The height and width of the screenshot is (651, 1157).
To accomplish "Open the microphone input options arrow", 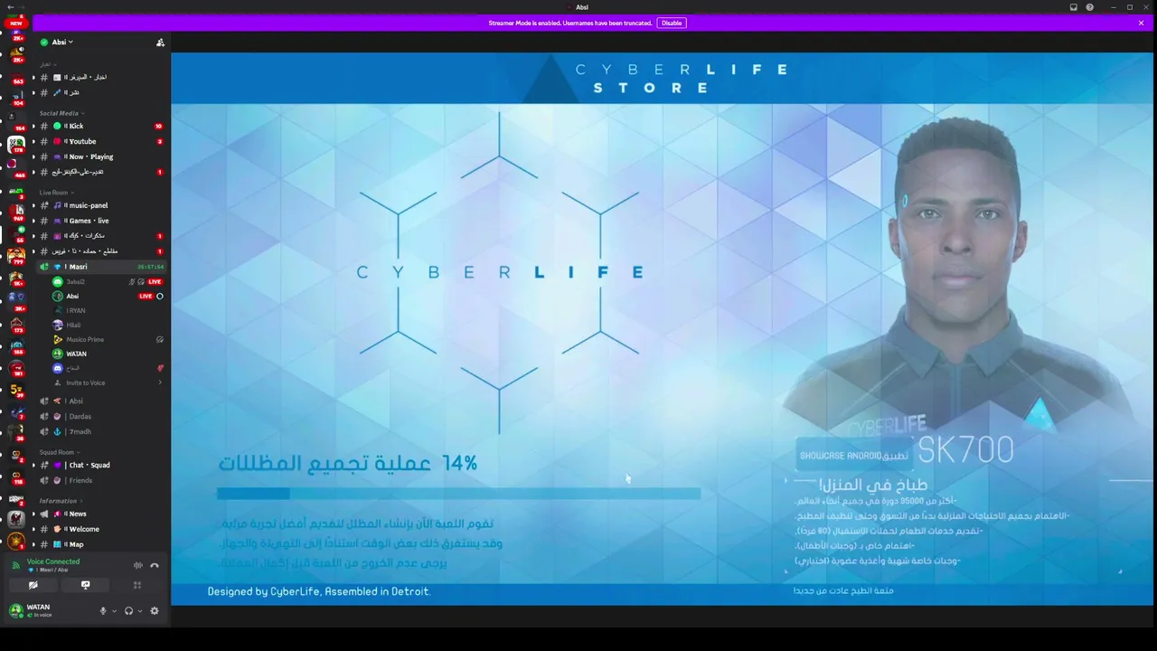I will click(114, 611).
